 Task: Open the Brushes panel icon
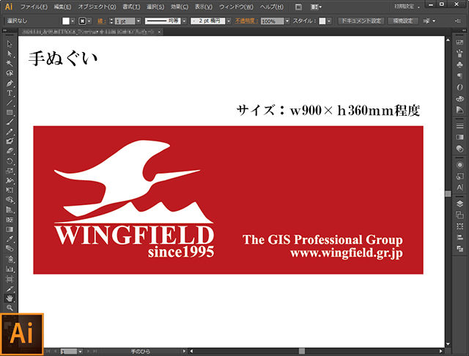pyautogui.click(x=459, y=53)
